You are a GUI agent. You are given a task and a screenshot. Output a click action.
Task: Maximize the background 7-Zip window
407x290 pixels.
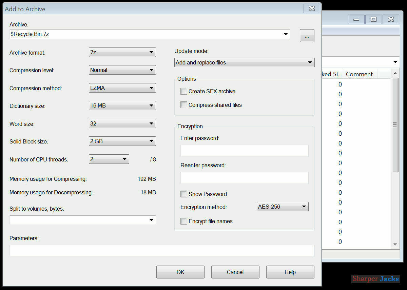(373, 19)
